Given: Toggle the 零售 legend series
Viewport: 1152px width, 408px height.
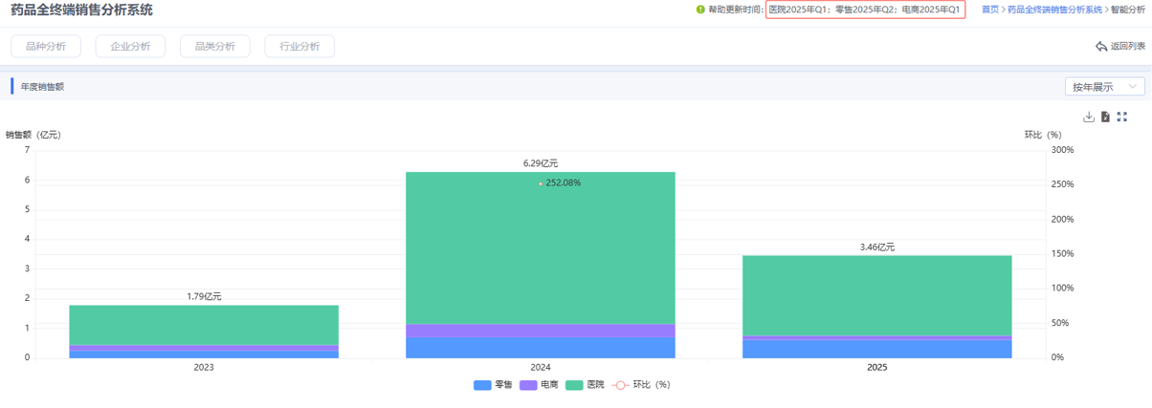Looking at the screenshot, I should (493, 385).
